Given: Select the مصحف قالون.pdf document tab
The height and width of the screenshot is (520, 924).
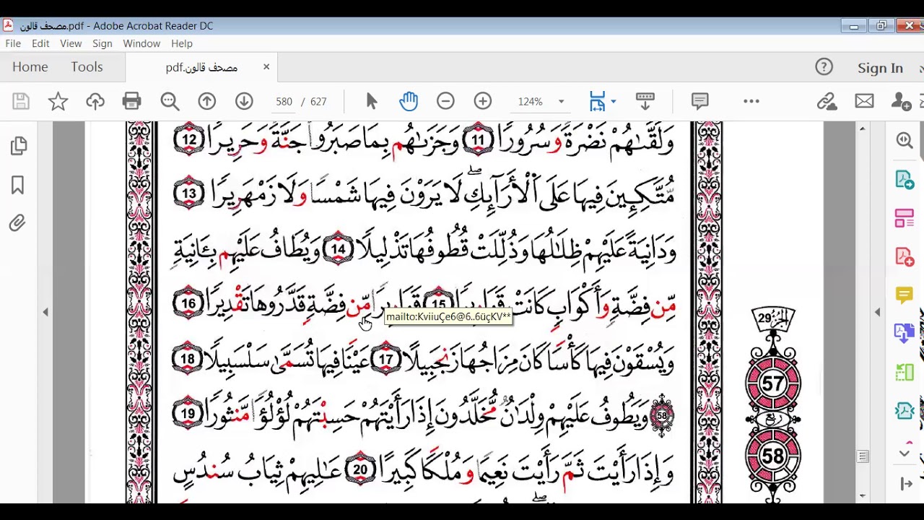Looking at the screenshot, I should point(201,67).
